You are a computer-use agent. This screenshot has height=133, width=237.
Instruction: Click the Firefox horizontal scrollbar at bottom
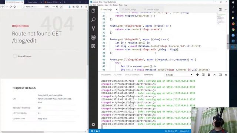[23, 132]
